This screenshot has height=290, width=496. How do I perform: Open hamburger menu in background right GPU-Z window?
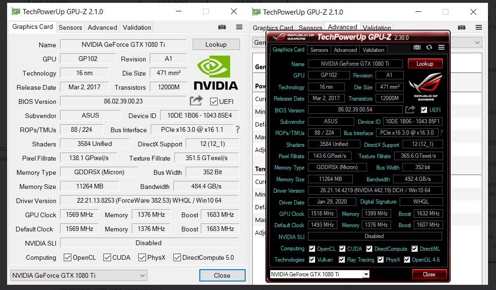click(479, 27)
